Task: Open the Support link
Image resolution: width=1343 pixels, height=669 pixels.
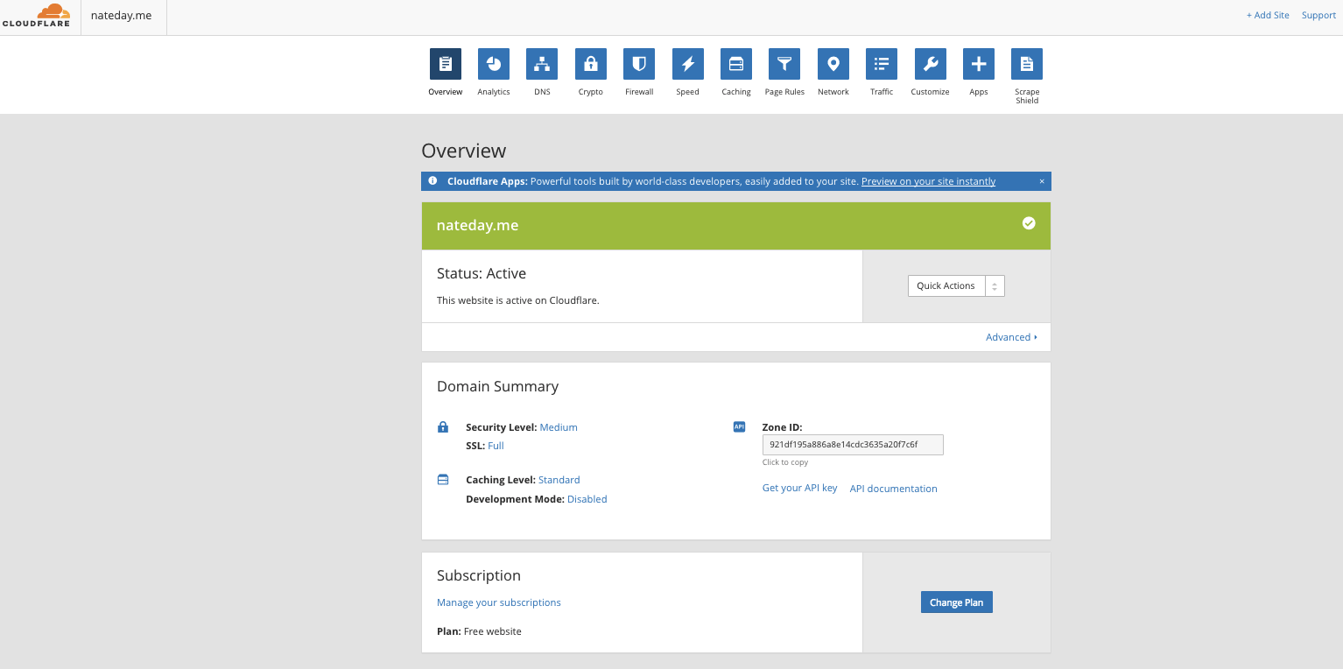Action: click(1318, 15)
